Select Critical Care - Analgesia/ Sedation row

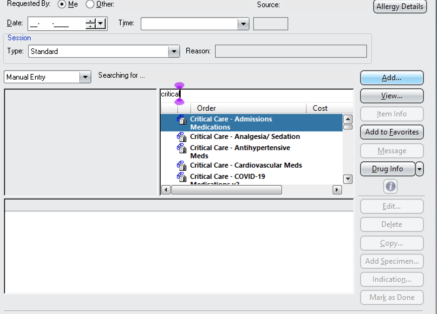(x=252, y=137)
